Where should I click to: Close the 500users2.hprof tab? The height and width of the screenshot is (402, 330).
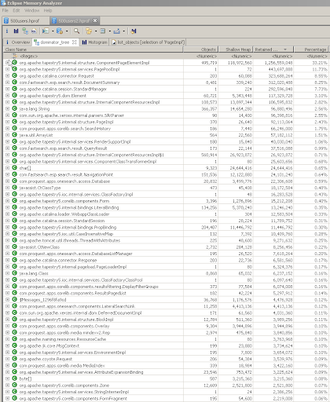point(95,20)
